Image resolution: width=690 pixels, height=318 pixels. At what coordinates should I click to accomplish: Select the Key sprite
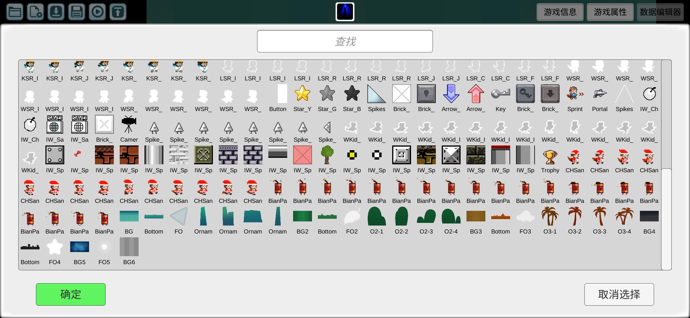501,94
